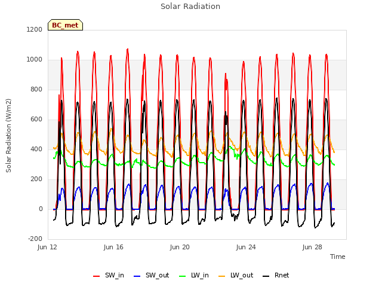Click the 400 y-axis tick label

tap(36, 149)
